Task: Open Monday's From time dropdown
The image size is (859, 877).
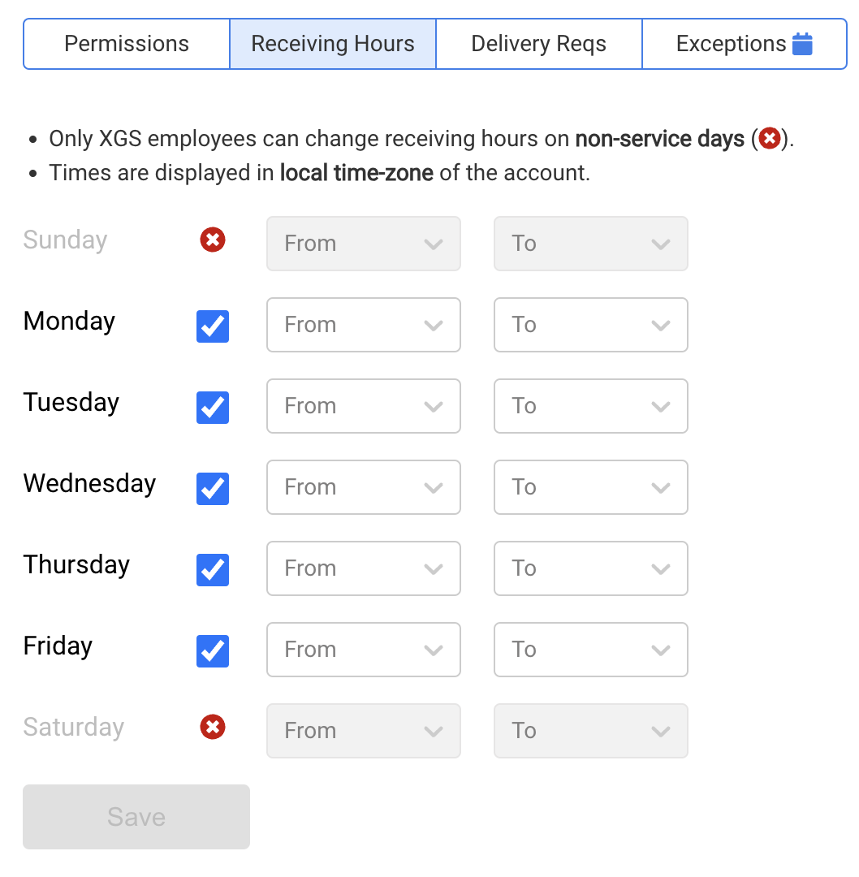Action: [x=363, y=325]
